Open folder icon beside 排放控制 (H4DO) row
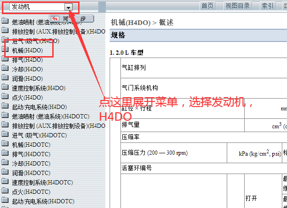This screenshot has height=208, width=287. 5,30
